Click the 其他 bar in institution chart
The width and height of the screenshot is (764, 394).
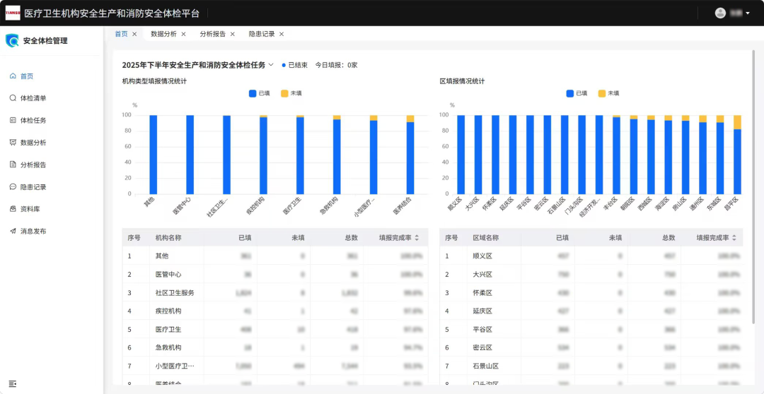pos(153,155)
